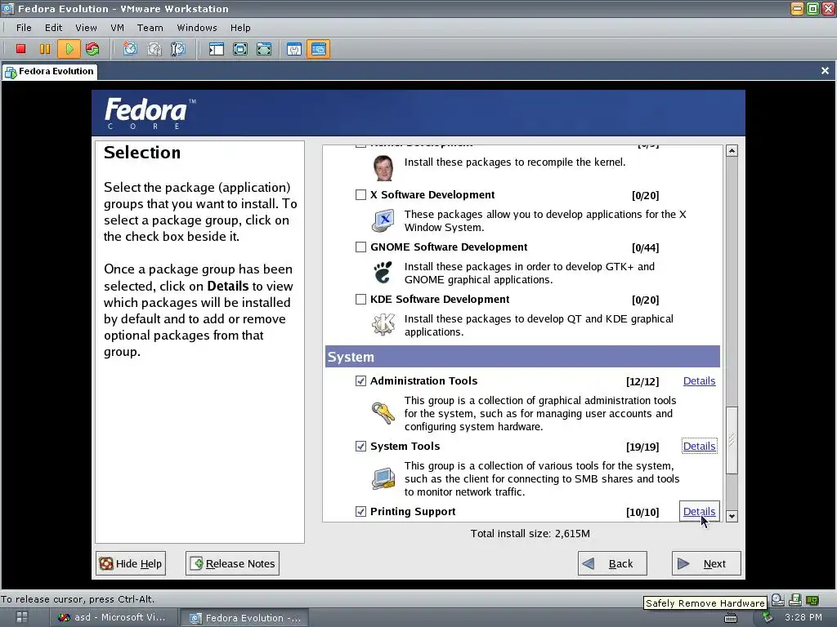837x627 pixels.
Task: Check the X Software Development checkbox
Action: tap(360, 194)
